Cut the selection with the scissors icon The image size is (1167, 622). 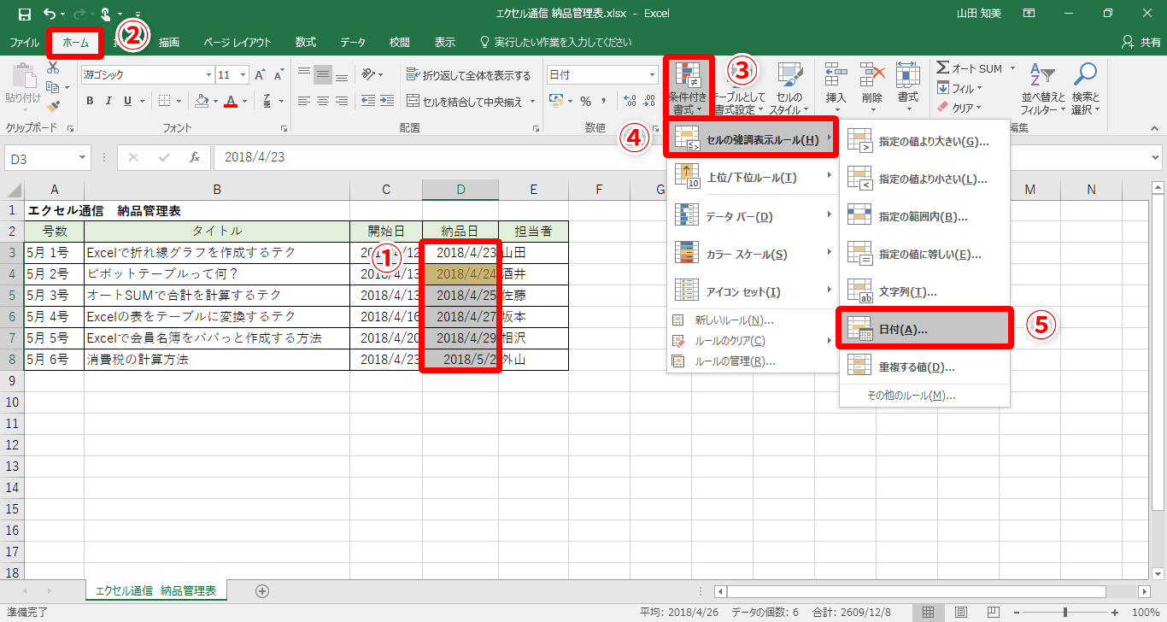[53, 67]
